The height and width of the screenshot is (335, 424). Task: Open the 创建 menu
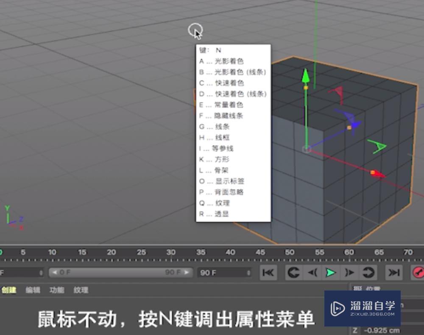click(8, 290)
